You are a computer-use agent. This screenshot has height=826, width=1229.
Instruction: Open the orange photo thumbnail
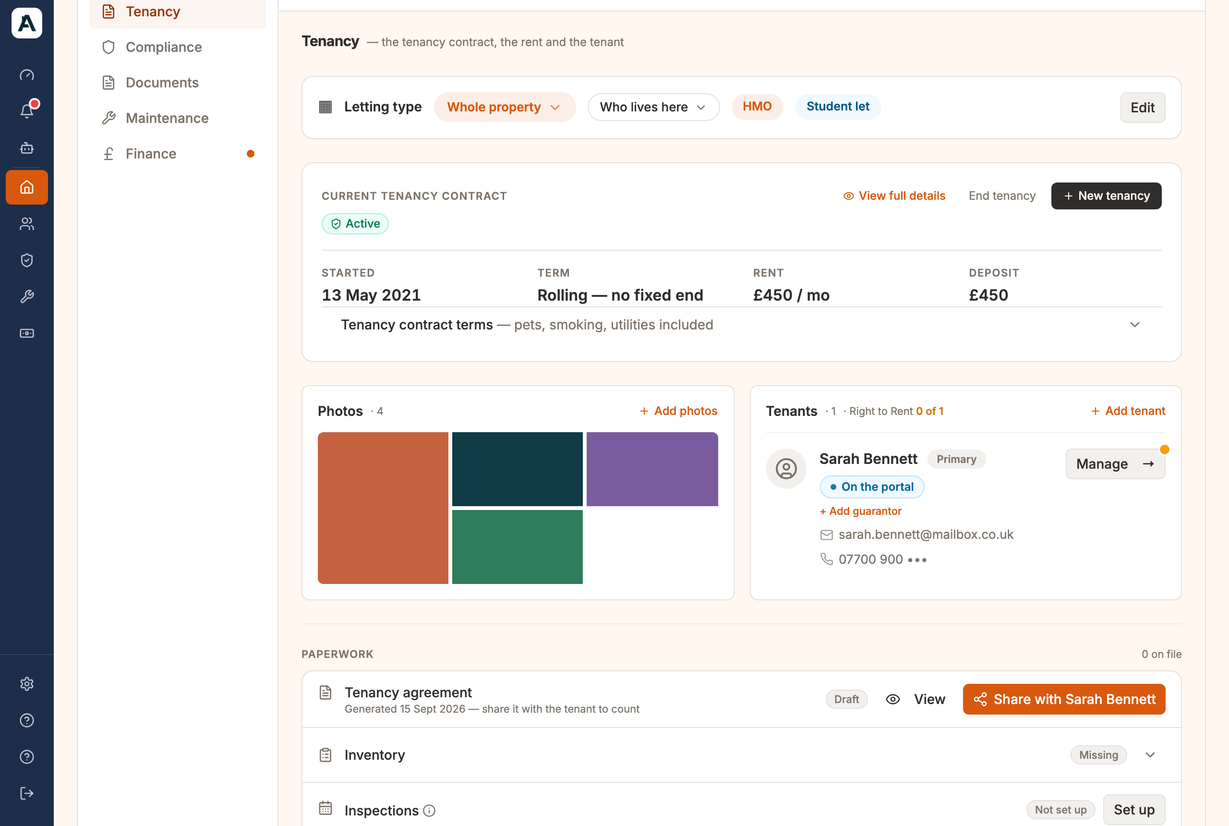click(x=383, y=509)
